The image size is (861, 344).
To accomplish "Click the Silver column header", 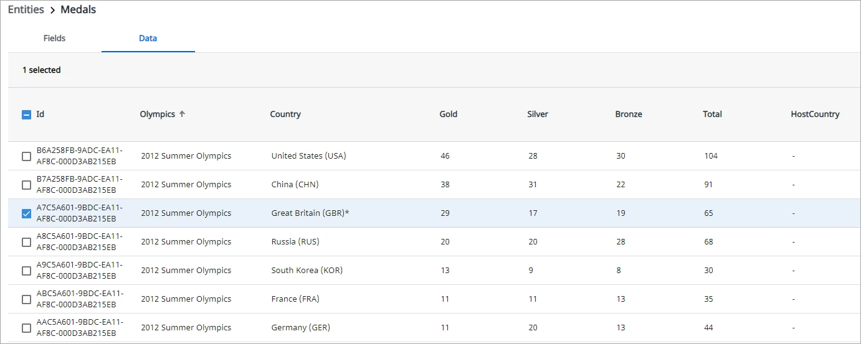I will (538, 114).
